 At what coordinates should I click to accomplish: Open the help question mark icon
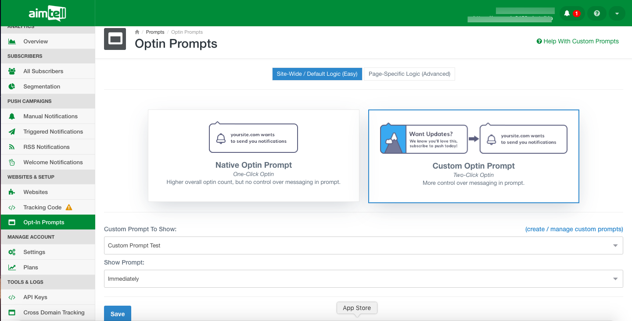596,14
